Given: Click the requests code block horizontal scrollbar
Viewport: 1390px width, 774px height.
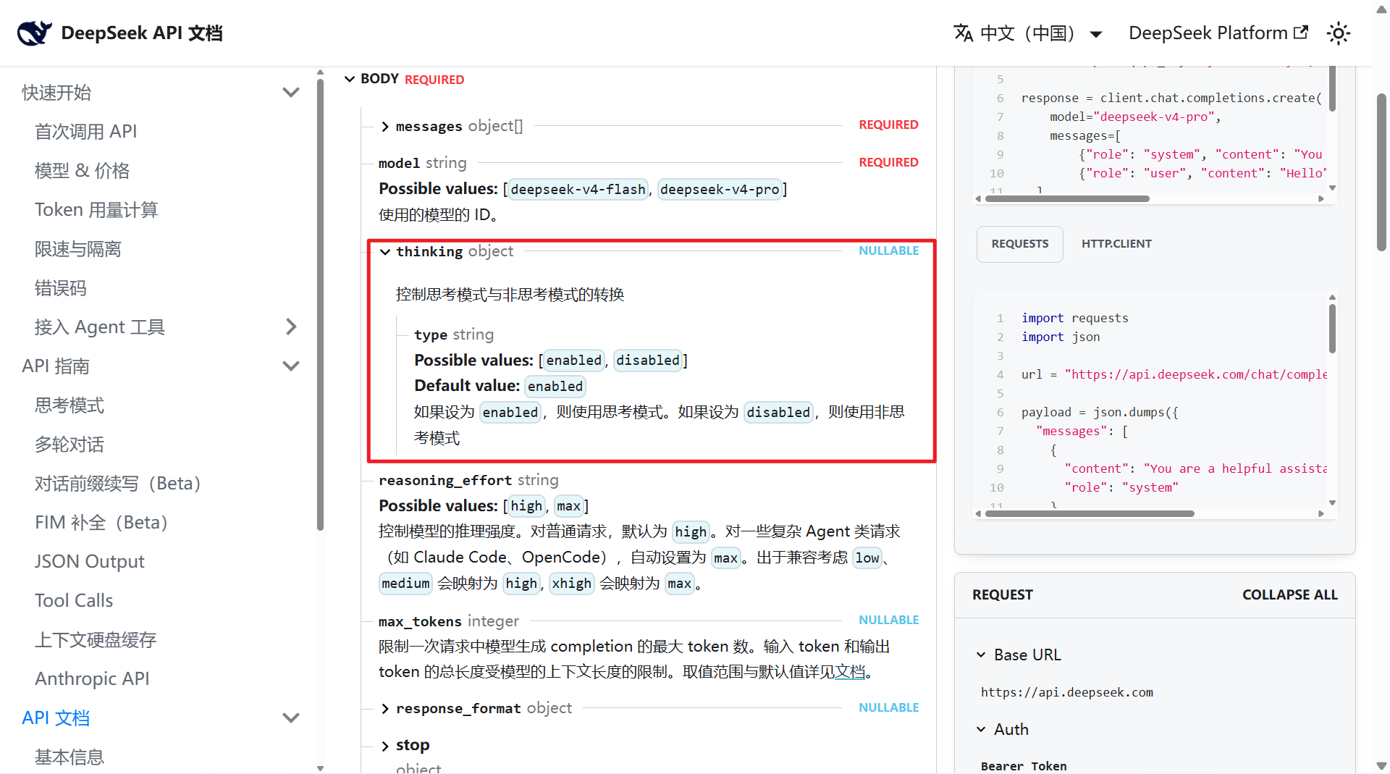Looking at the screenshot, I should (x=1090, y=513).
